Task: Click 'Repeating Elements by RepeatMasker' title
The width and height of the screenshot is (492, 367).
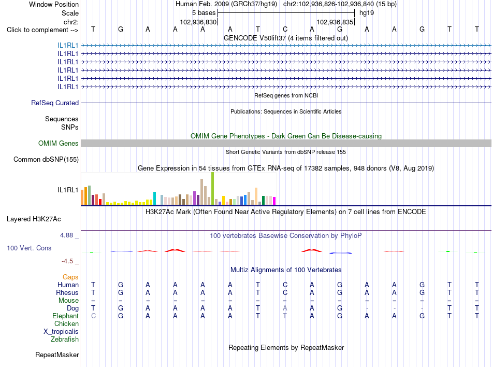Action: [286, 348]
